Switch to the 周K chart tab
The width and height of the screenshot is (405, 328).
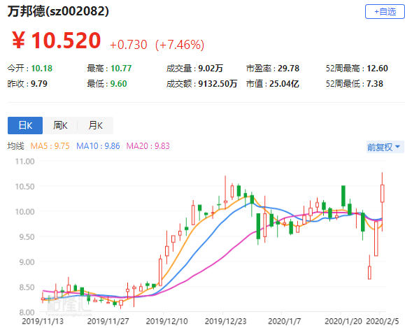pyautogui.click(x=60, y=125)
